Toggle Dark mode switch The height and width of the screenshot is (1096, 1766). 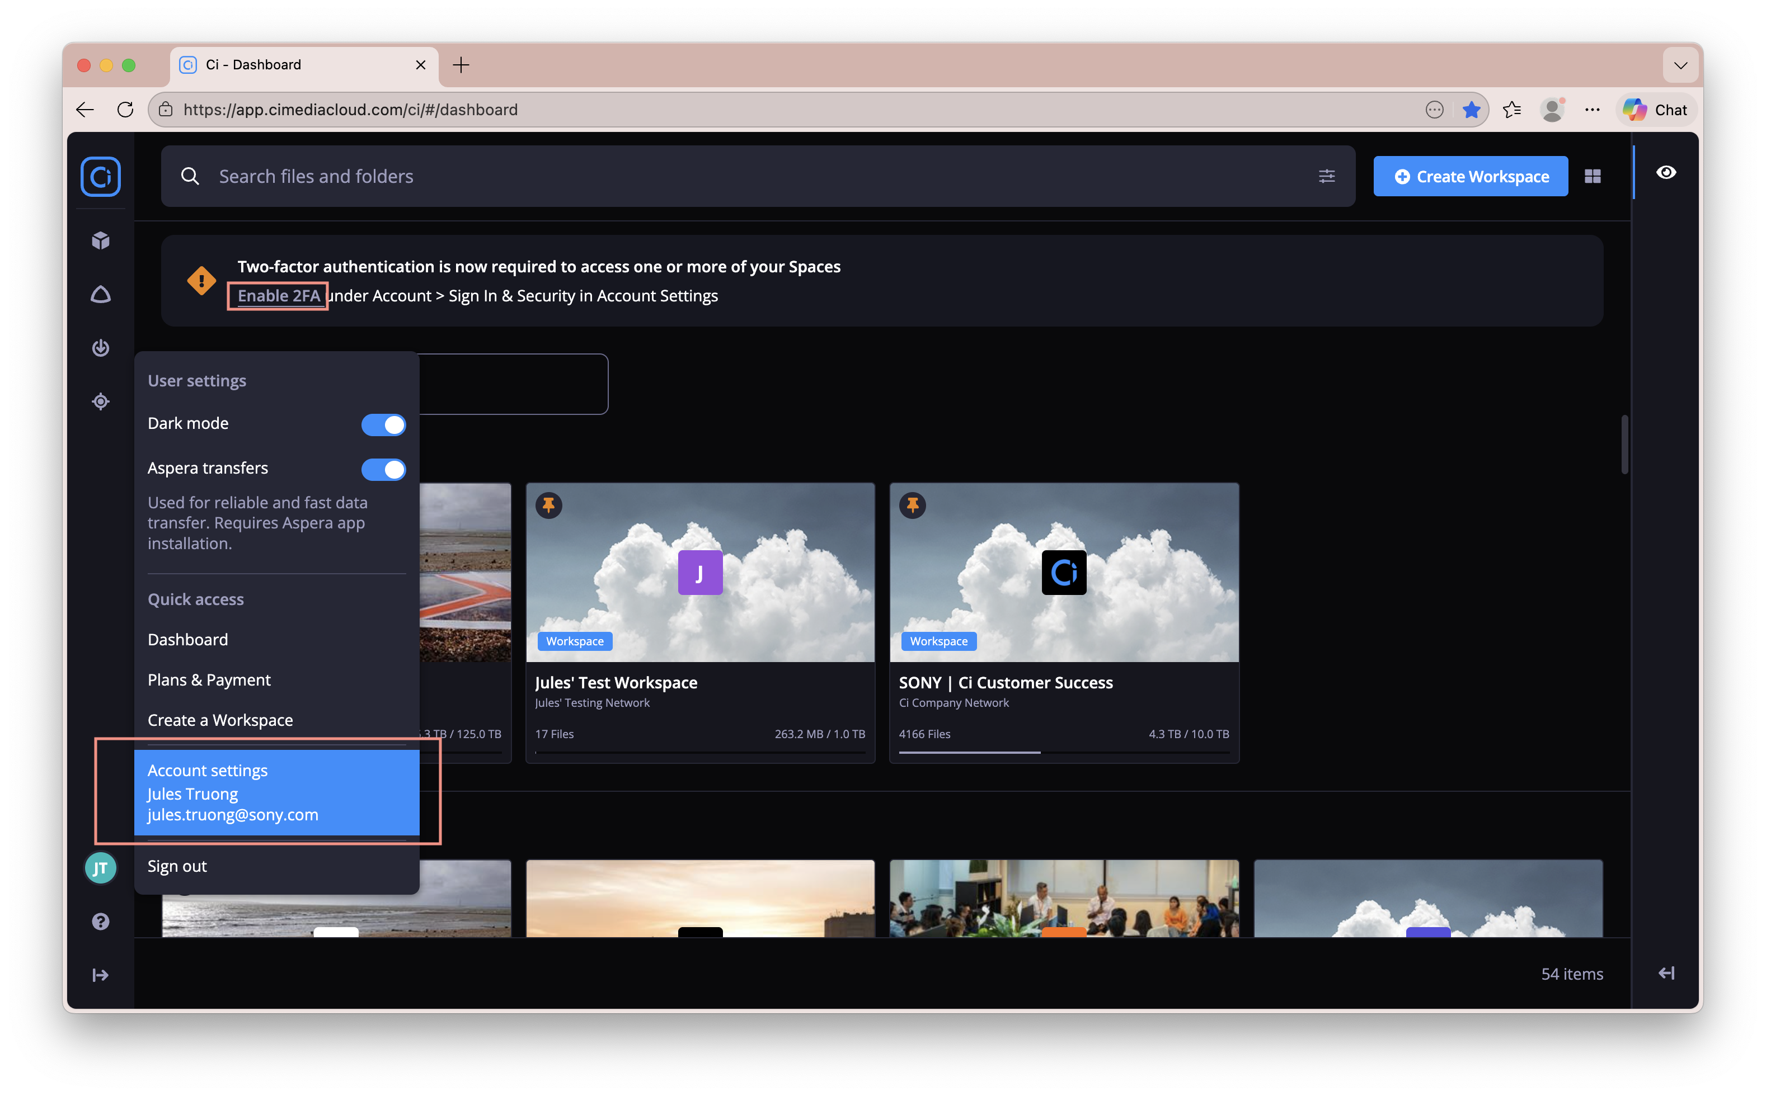click(x=383, y=424)
